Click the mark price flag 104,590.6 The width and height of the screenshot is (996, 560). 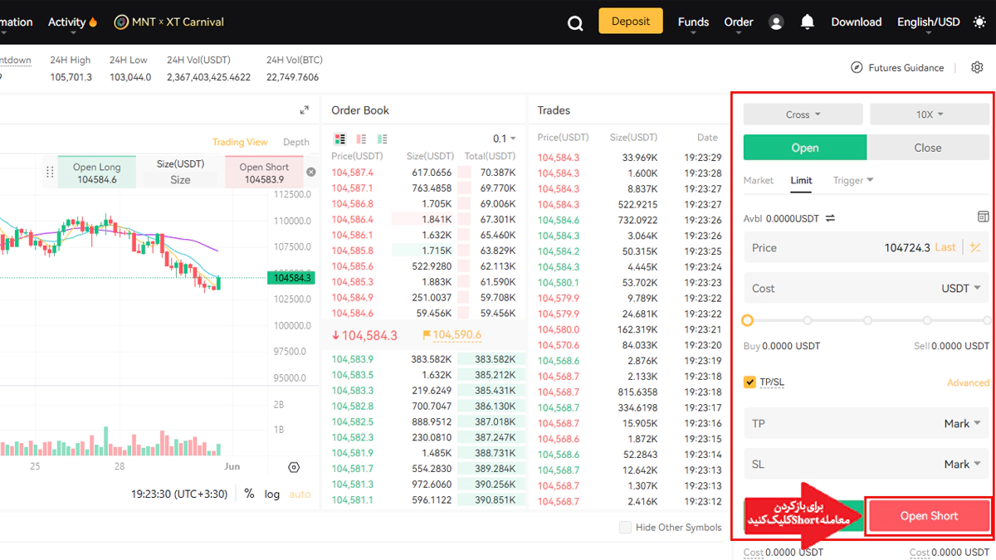coord(452,335)
